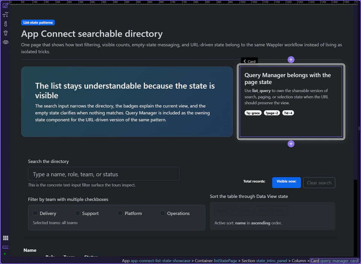Screen dimensions: 361x264
Task: Click the App Connect searchable directory heading
Action: (92, 34)
